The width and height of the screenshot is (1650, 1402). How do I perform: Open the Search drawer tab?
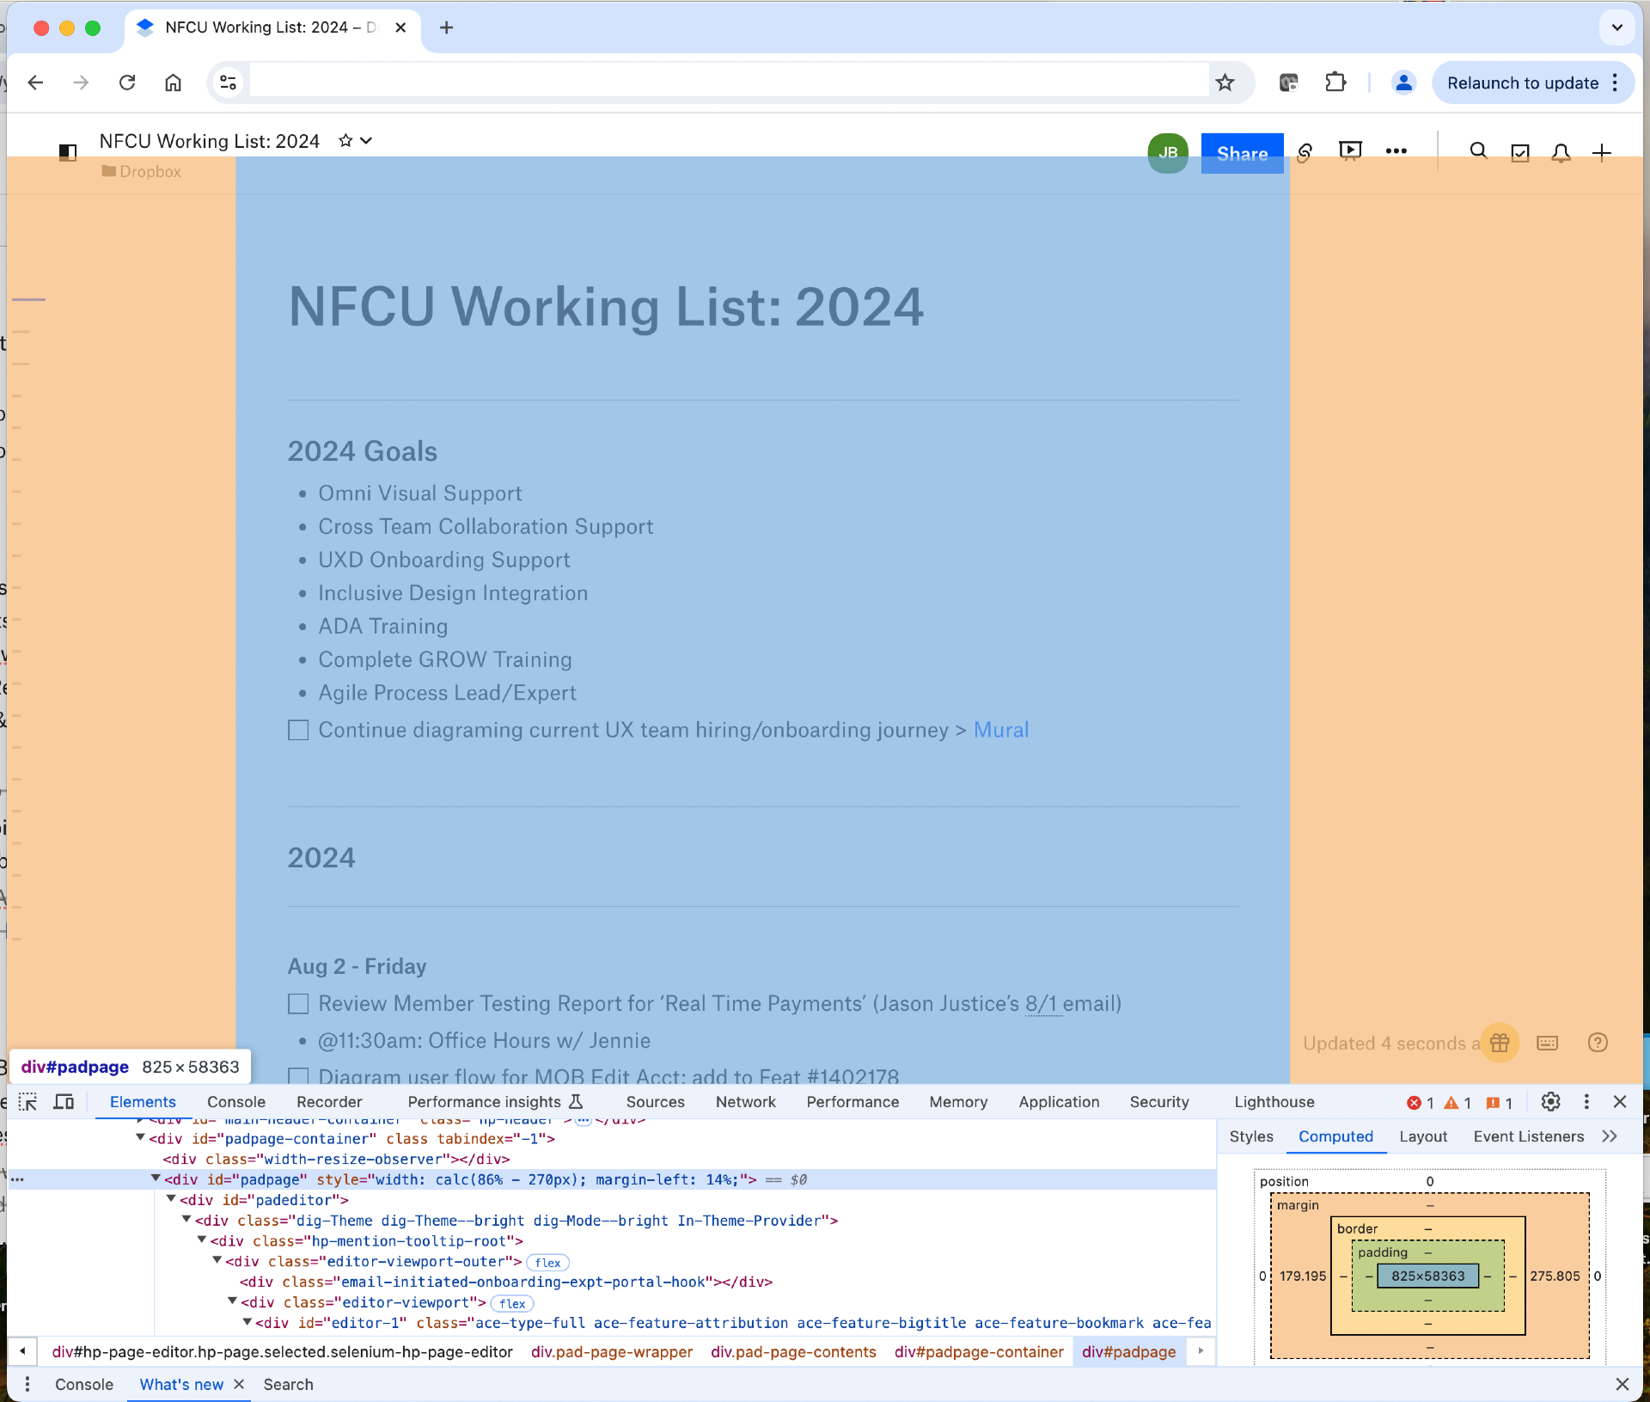[x=288, y=1384]
